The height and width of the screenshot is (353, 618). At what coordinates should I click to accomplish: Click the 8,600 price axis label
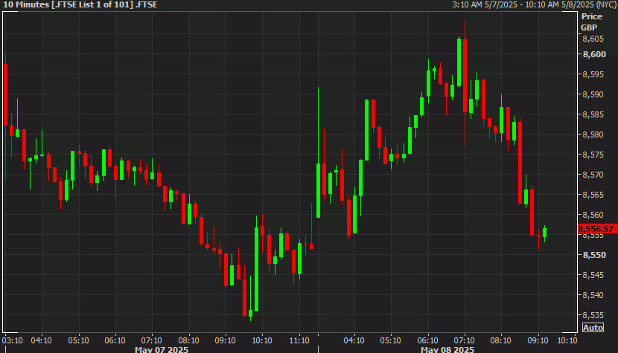pos(594,54)
